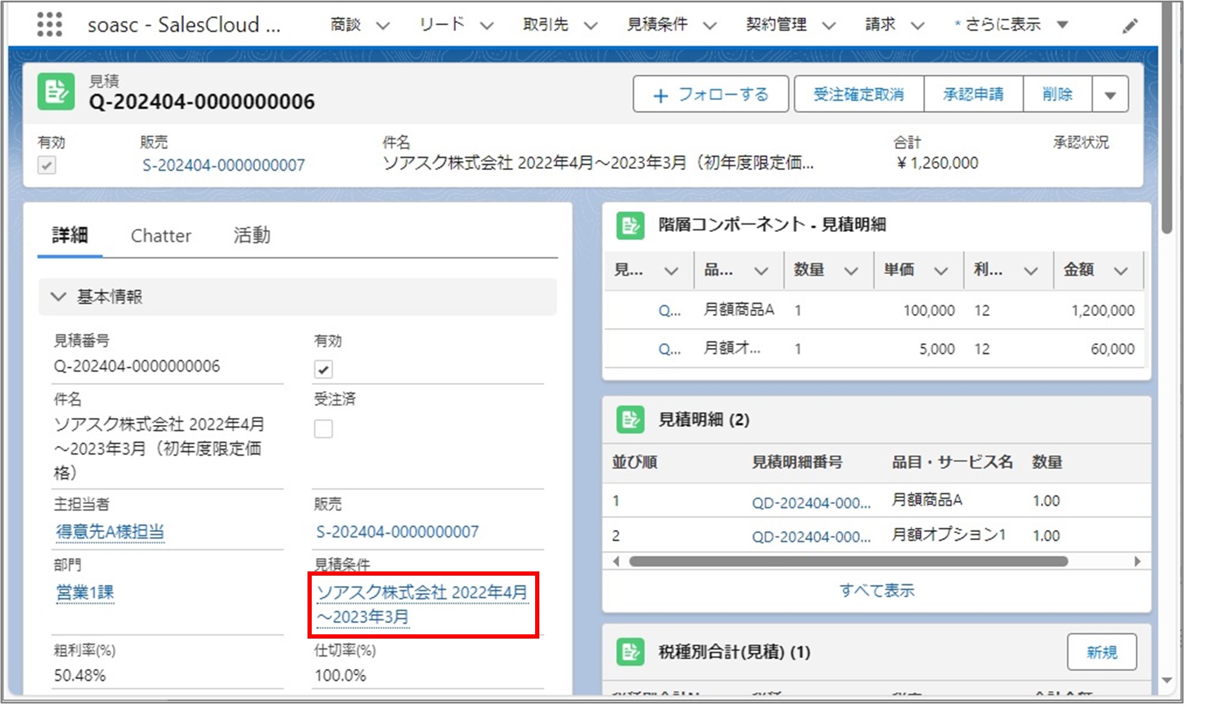Switch to the 詳細 tab
1227x707 pixels.
tap(70, 235)
